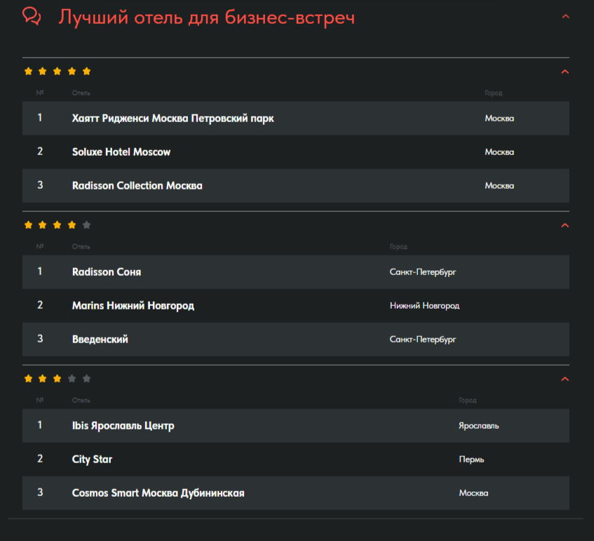Select the Radisson Соня hotel

[295, 272]
